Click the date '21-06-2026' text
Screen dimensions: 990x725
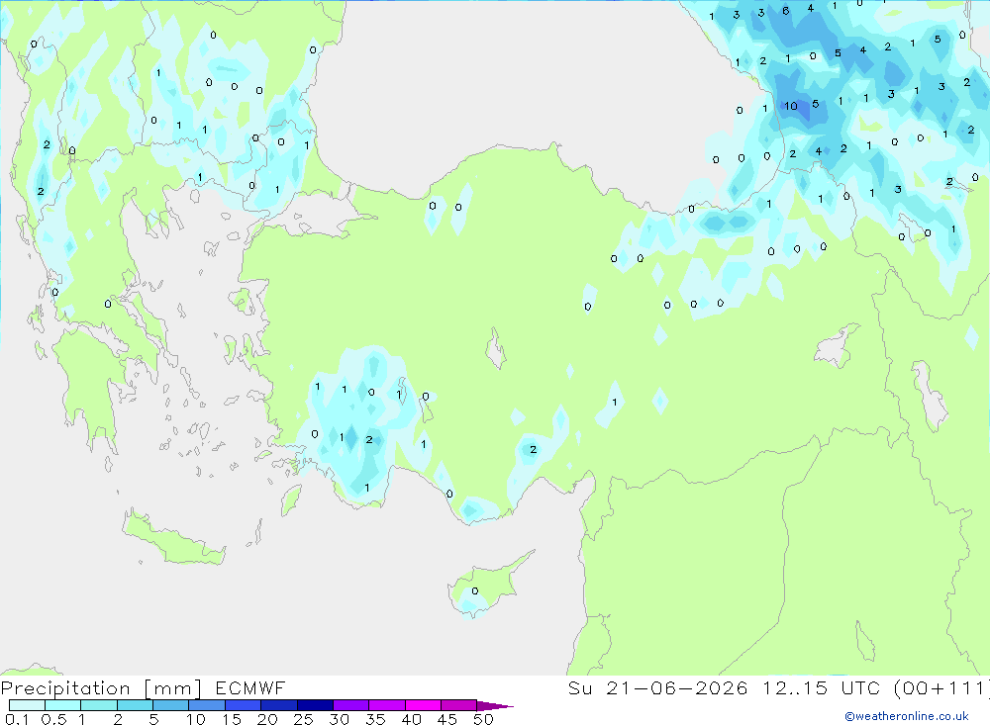(677, 688)
